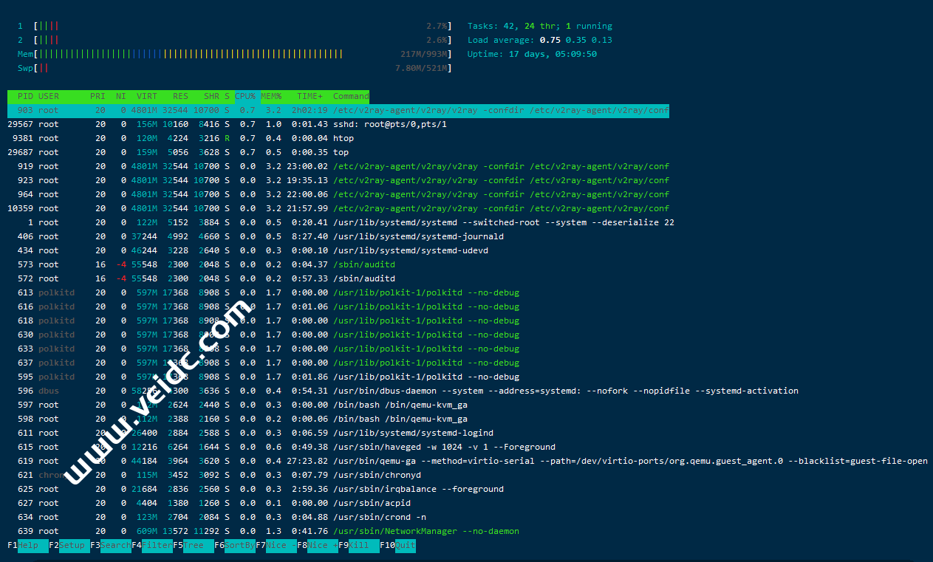Select polkitd thread PID 613
The height and width of the screenshot is (562, 933).
264,292
